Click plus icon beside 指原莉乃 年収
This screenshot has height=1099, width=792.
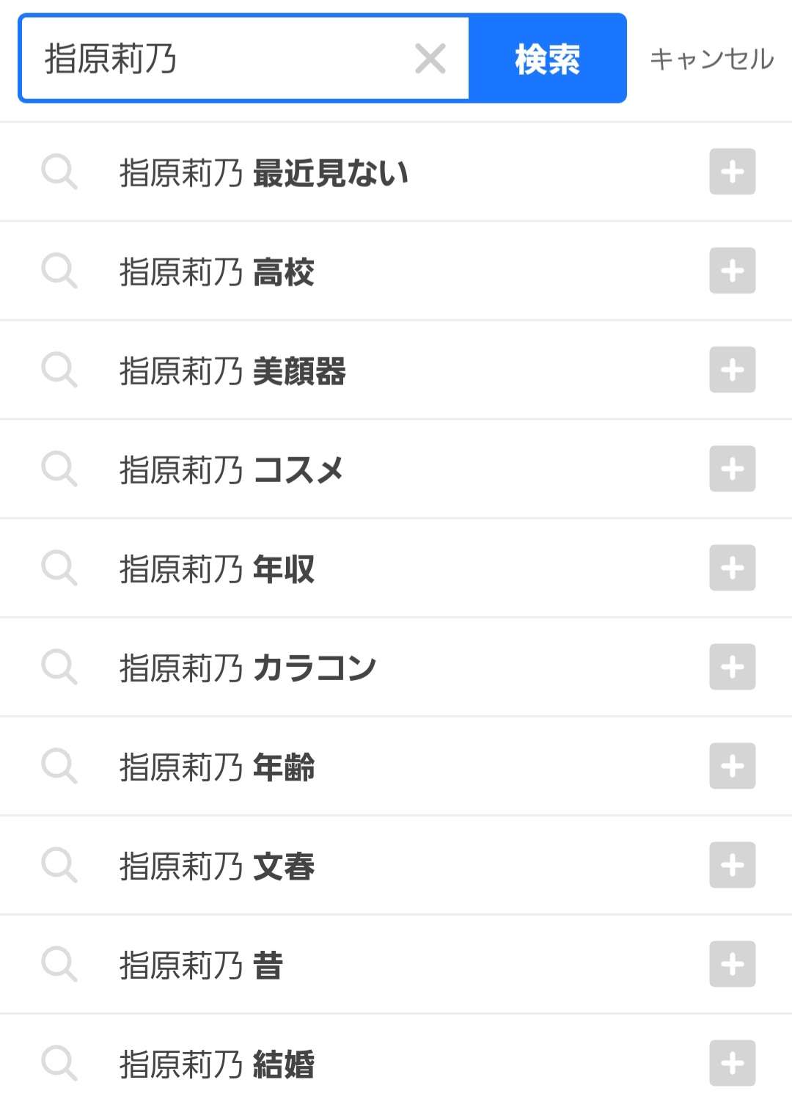pos(732,568)
